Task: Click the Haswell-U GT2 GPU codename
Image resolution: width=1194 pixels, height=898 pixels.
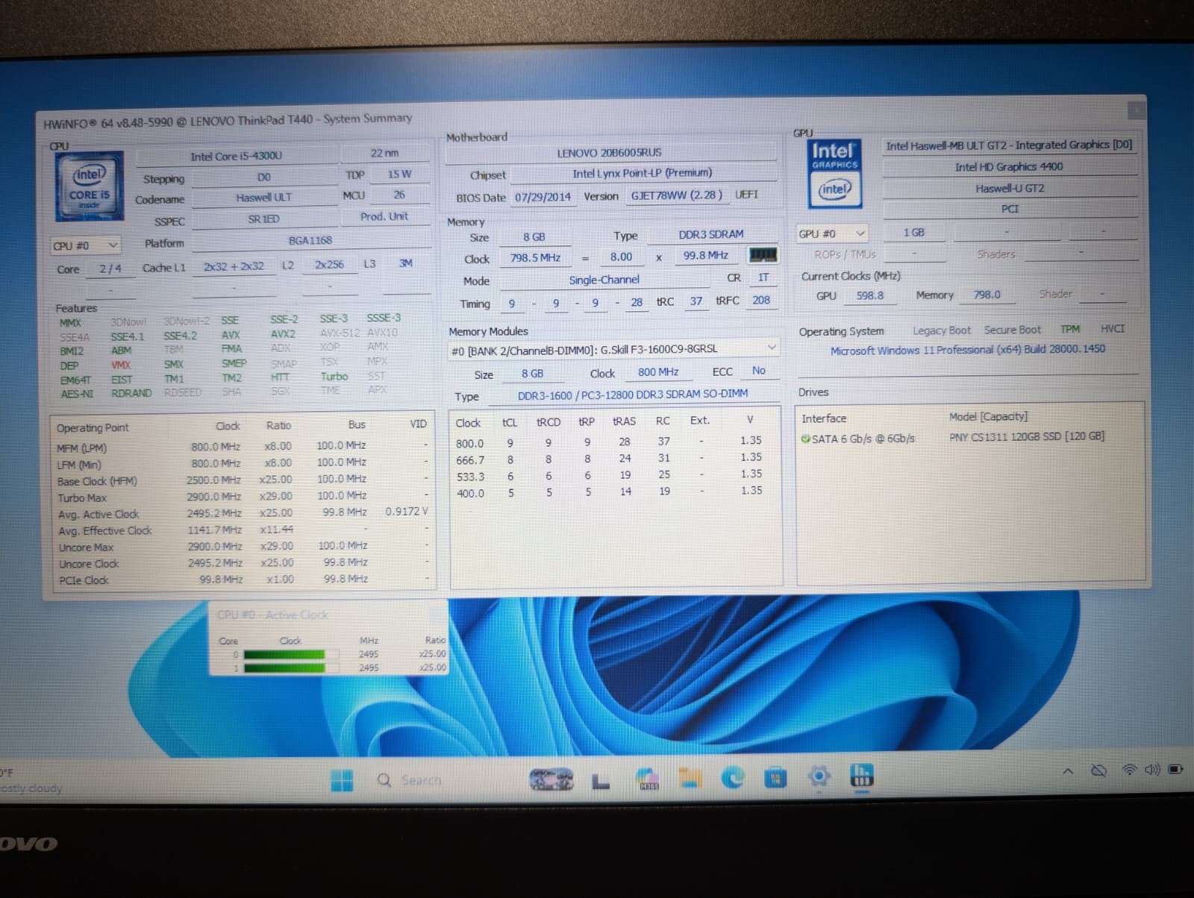Action: click(x=1009, y=189)
